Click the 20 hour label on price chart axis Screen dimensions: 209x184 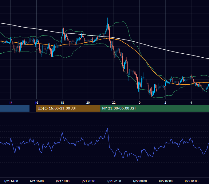pyautogui.click(x=88, y=103)
